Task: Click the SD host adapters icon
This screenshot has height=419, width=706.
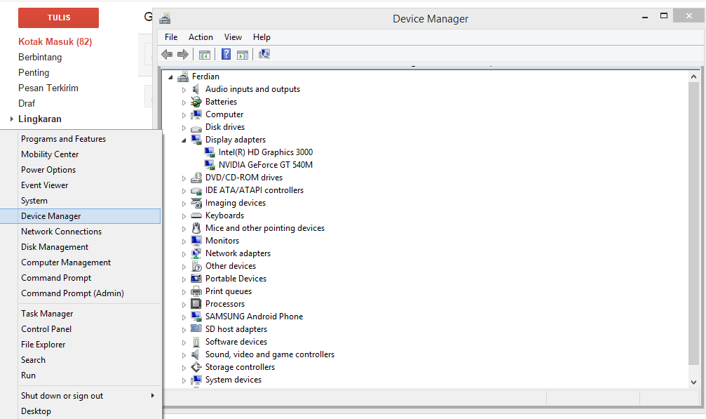Action: pyautogui.click(x=196, y=328)
